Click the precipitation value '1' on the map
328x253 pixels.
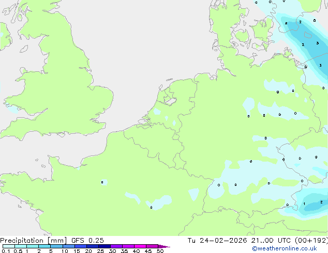pyautogui.click(x=304, y=204)
